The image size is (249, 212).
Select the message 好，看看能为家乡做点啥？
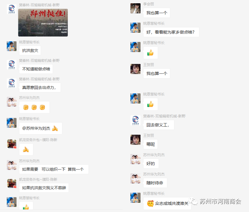(x=171, y=32)
